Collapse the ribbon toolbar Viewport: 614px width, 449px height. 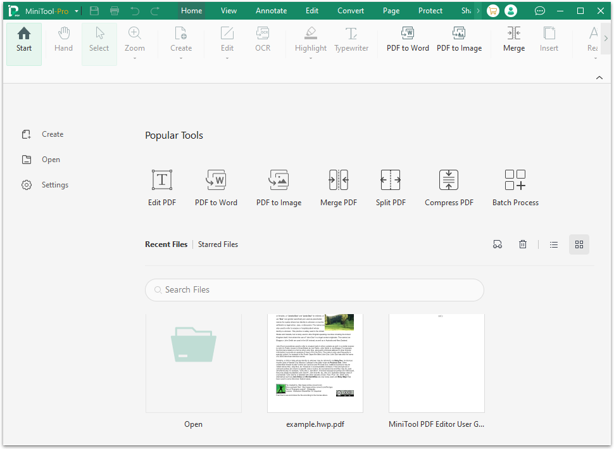(x=599, y=77)
